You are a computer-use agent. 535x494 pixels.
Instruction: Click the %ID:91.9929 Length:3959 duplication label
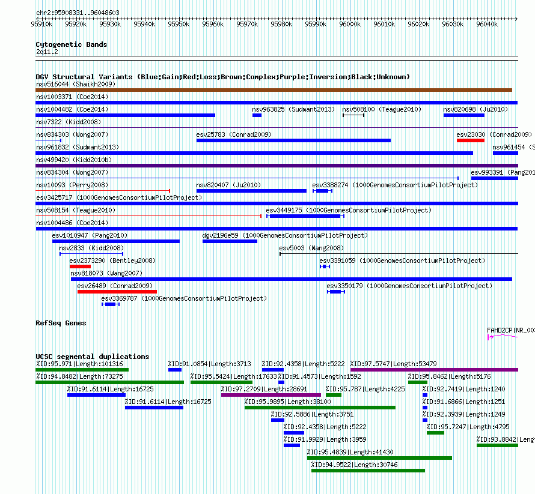[x=325, y=439]
